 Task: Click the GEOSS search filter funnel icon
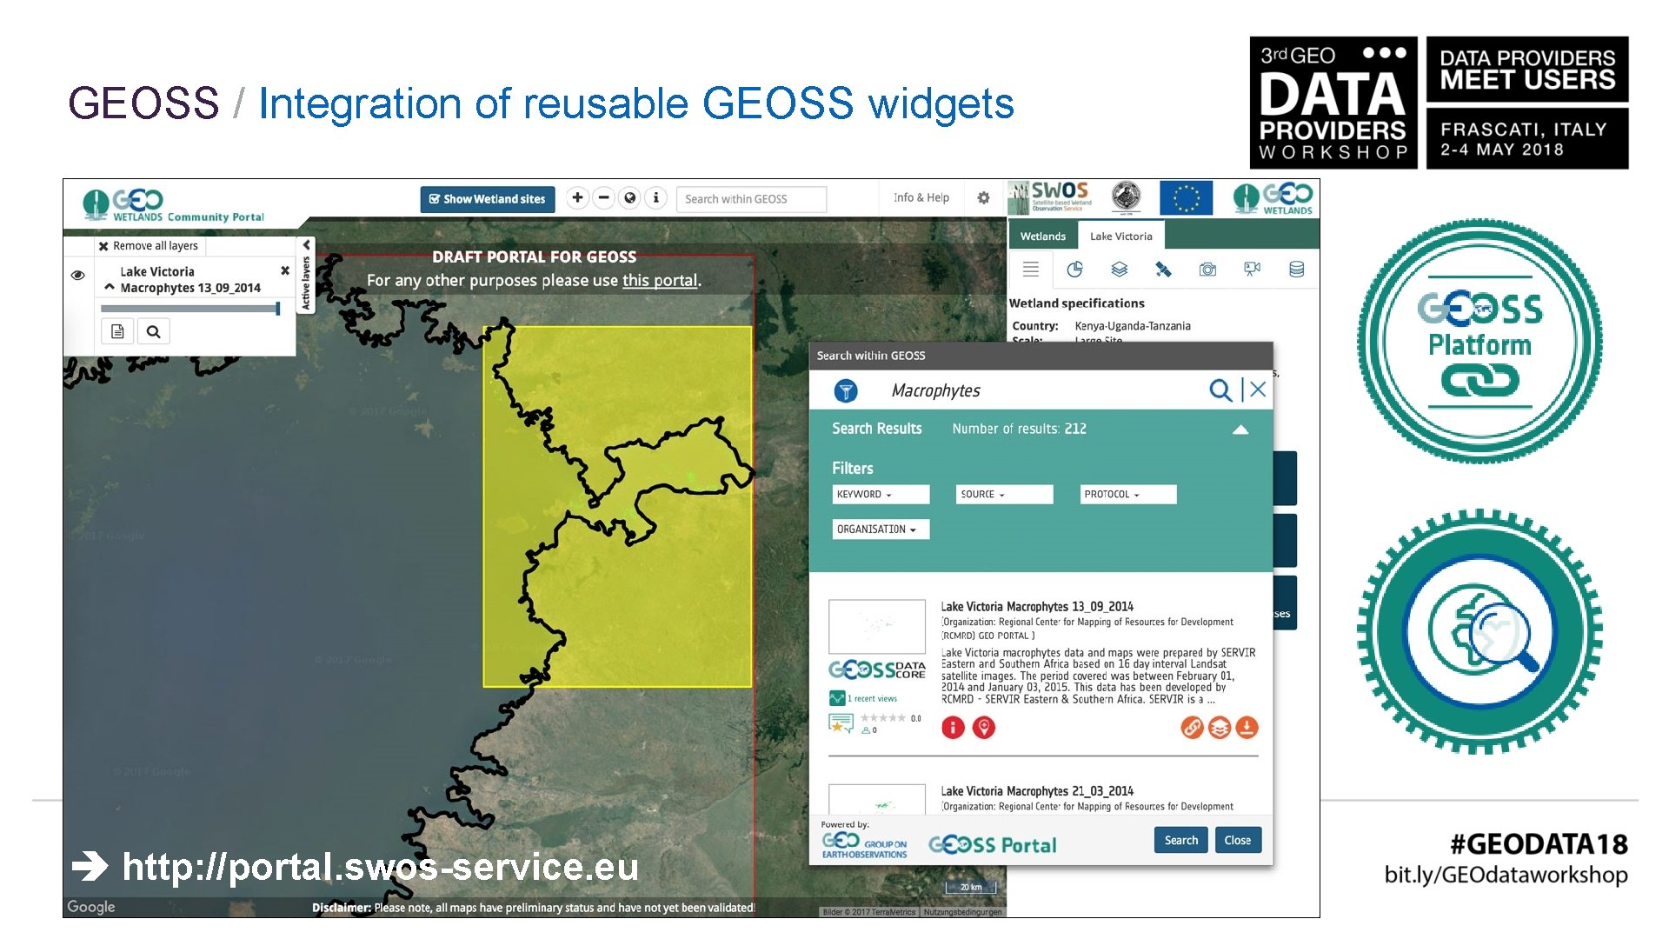point(846,391)
